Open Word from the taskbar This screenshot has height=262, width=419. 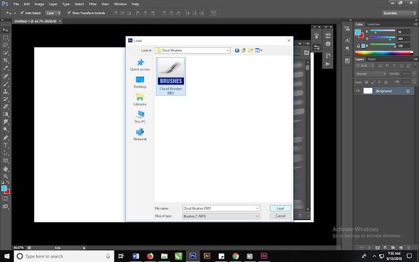coord(136,256)
